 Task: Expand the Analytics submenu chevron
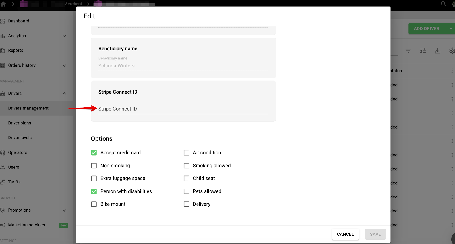[x=64, y=36]
